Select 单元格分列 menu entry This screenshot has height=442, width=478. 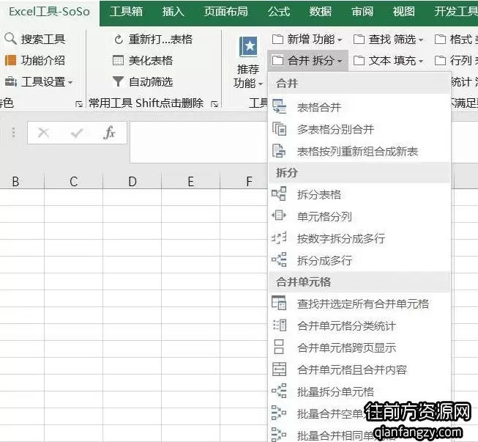pyautogui.click(x=359, y=216)
